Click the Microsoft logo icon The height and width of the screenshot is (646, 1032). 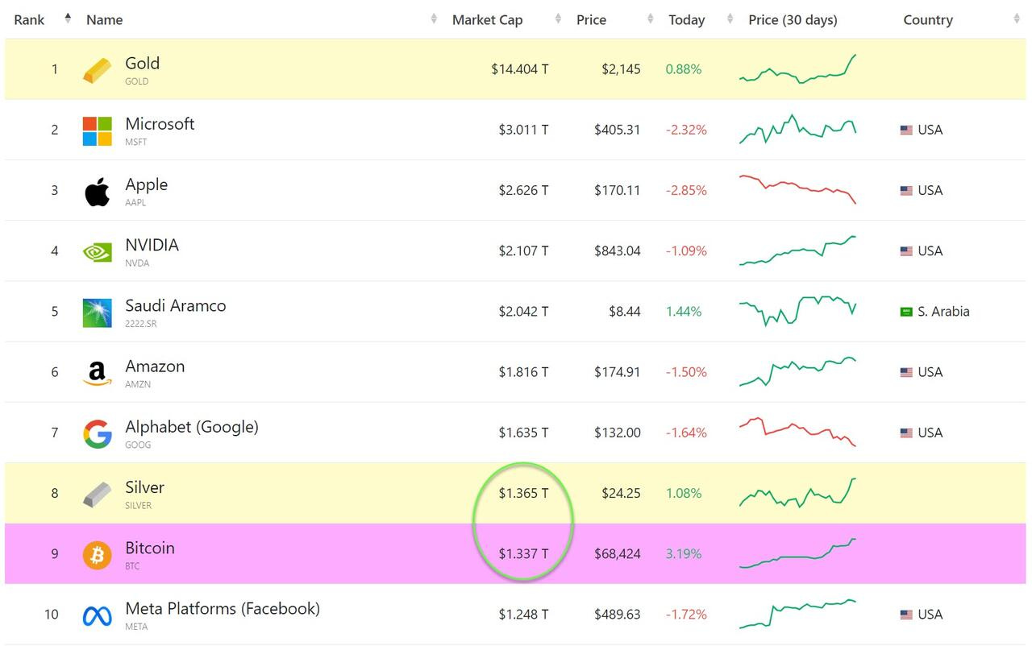coord(98,130)
